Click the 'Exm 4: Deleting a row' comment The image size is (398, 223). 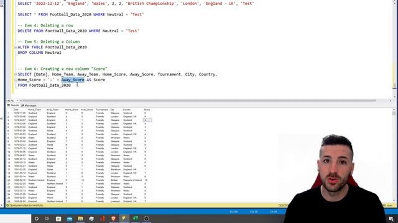pos(45,25)
